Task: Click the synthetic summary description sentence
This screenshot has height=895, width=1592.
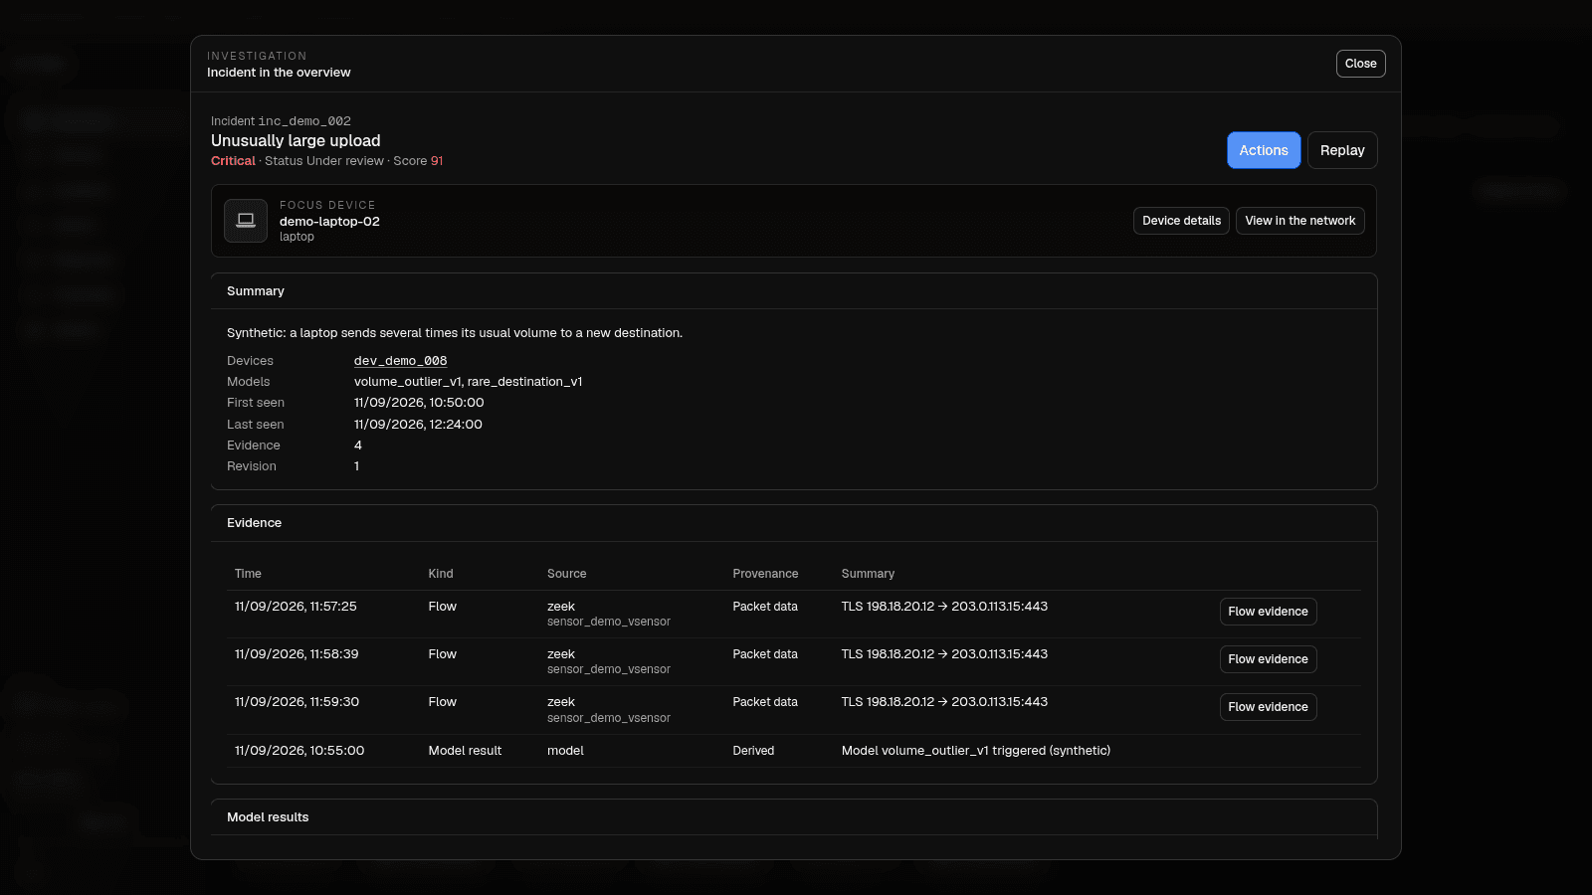Action: (x=455, y=333)
